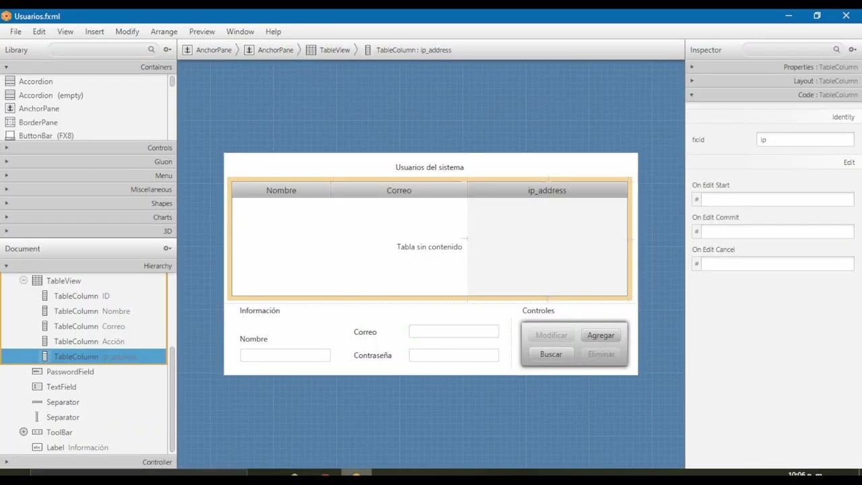Click the TableColumn Correo icon
Screen dimensions: 862x485
tap(44, 326)
